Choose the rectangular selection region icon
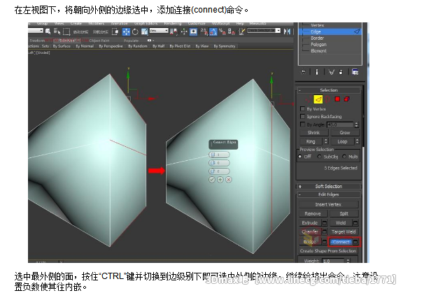424x293 pixels. tap(66, 32)
